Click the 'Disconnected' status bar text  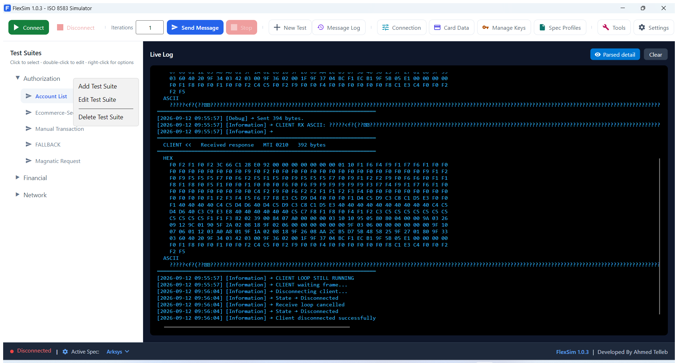click(34, 350)
